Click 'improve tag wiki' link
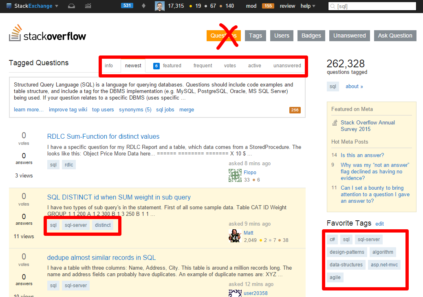The image size is (423, 297). pos(68,110)
